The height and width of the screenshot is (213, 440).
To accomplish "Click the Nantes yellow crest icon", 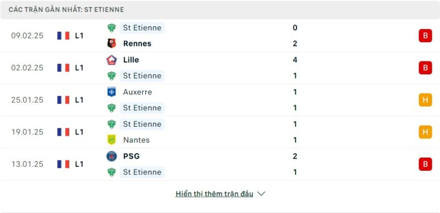I will (112, 140).
